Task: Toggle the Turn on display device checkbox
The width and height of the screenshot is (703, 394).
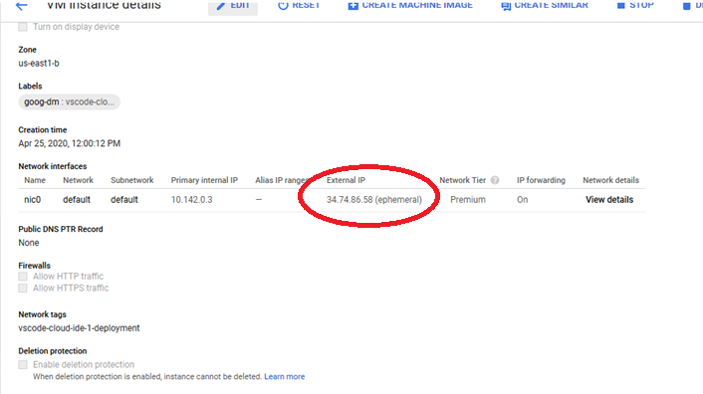Action: (23, 27)
